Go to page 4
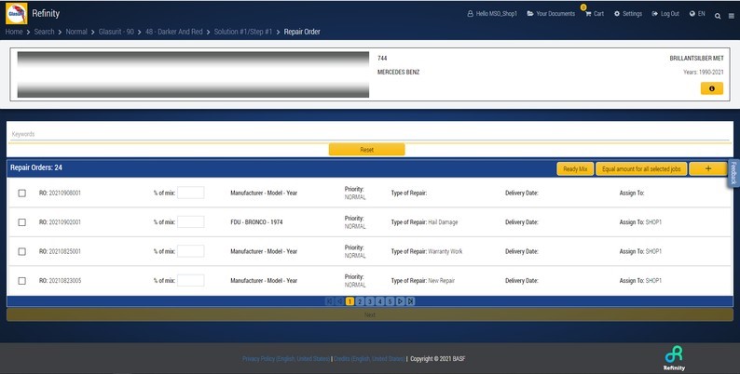The height and width of the screenshot is (374, 740). (x=380, y=301)
